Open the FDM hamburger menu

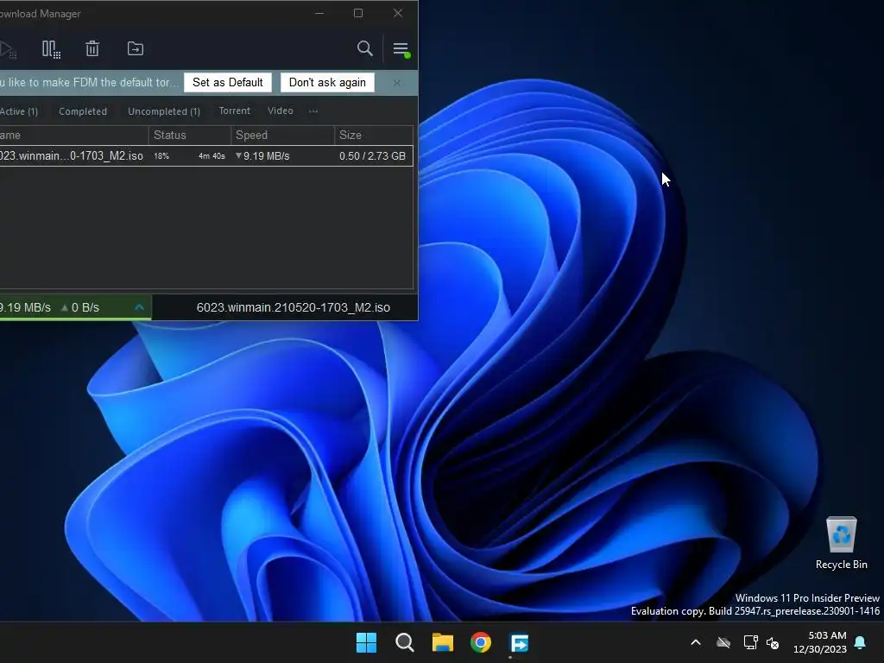coord(401,49)
